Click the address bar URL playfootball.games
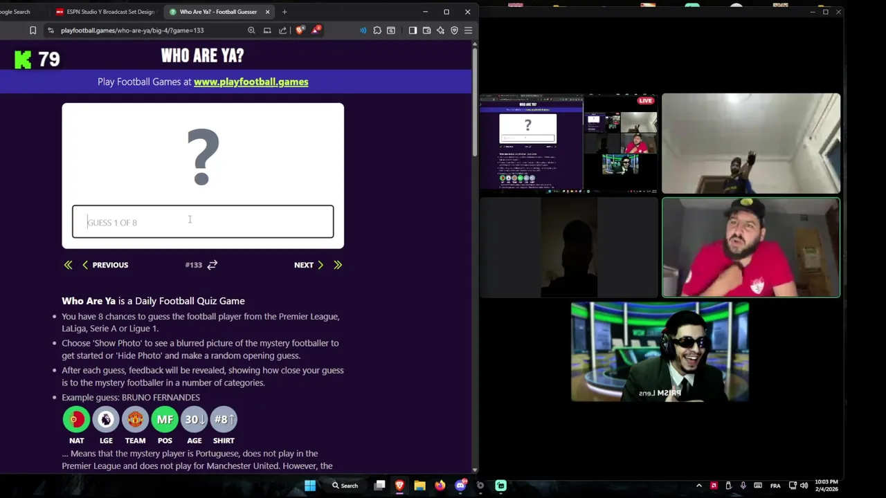 (x=132, y=30)
